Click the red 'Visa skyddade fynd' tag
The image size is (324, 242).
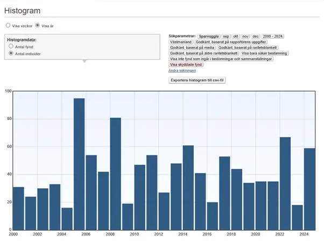pyautogui.click(x=186, y=65)
